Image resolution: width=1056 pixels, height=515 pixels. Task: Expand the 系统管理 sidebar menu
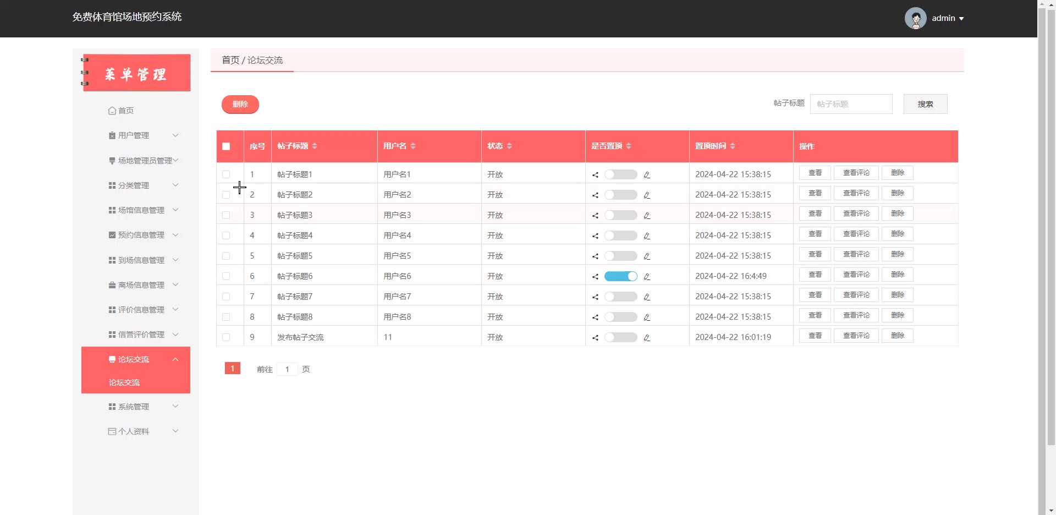pyautogui.click(x=143, y=407)
